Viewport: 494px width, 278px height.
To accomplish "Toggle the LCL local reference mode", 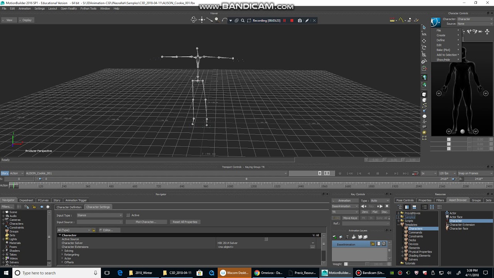I will 424,34.
